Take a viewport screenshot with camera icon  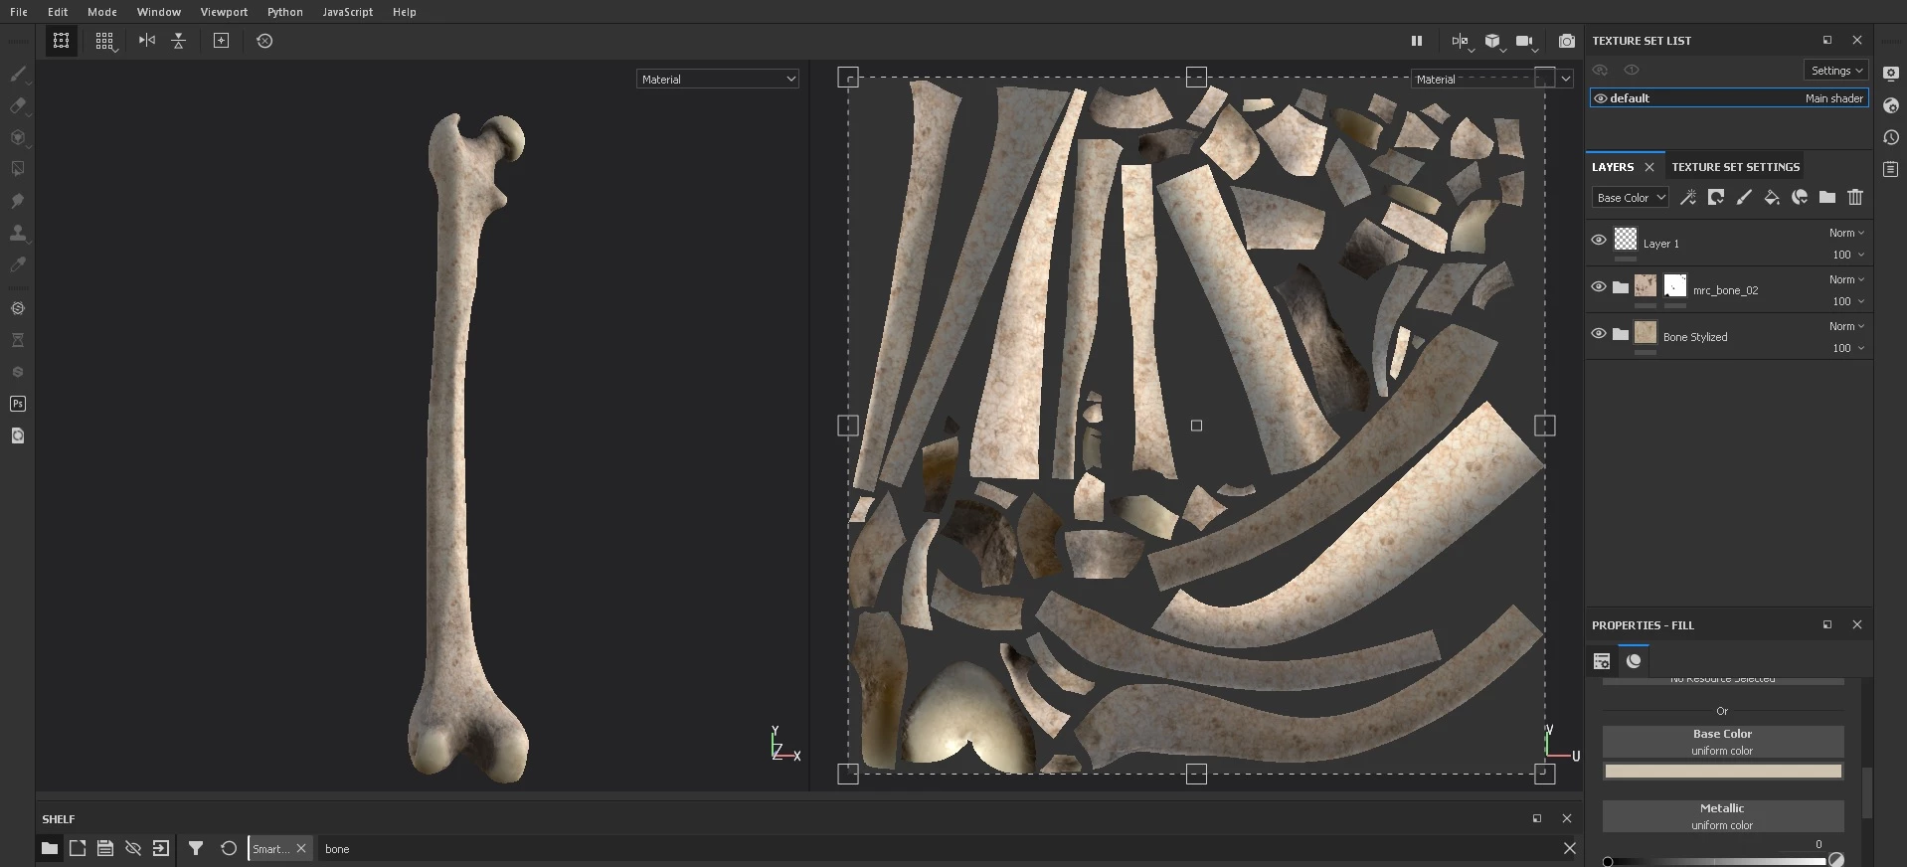point(1567,41)
